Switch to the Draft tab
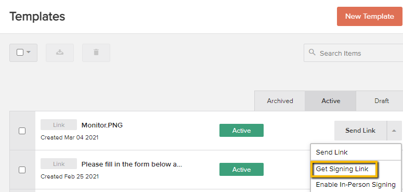403x192 pixels. [381, 101]
